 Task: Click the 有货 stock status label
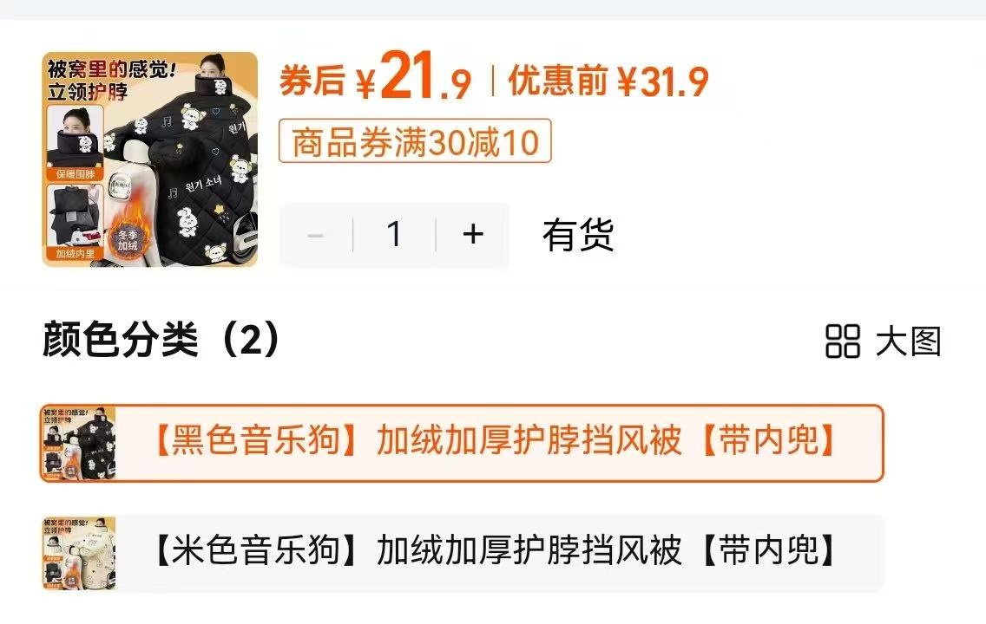(x=578, y=235)
